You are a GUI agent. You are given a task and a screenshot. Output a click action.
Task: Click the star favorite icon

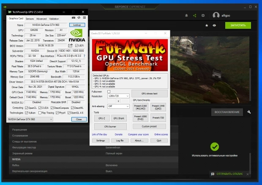207,25
